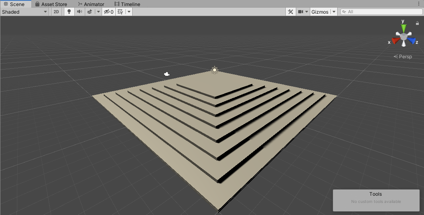The height and width of the screenshot is (215, 424).
Task: Toggle the component editor tools panel icon
Action: click(291, 12)
